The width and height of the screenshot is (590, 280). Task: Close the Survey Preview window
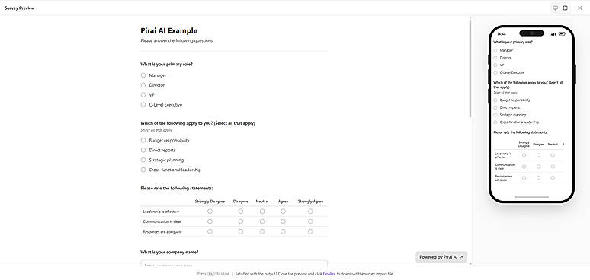click(x=580, y=8)
